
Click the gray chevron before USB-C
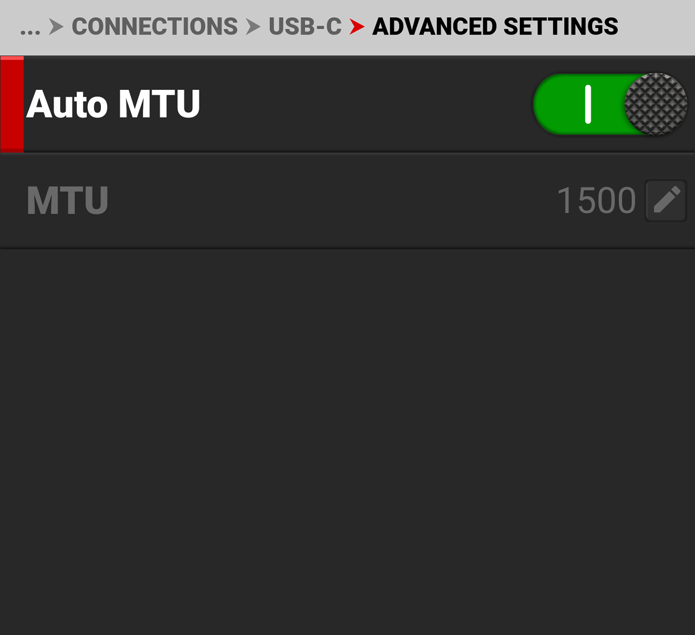[253, 26]
